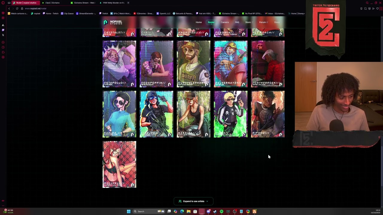383x215 pixels.
Task: Click the browser forward arrow
Action: point(13,8)
